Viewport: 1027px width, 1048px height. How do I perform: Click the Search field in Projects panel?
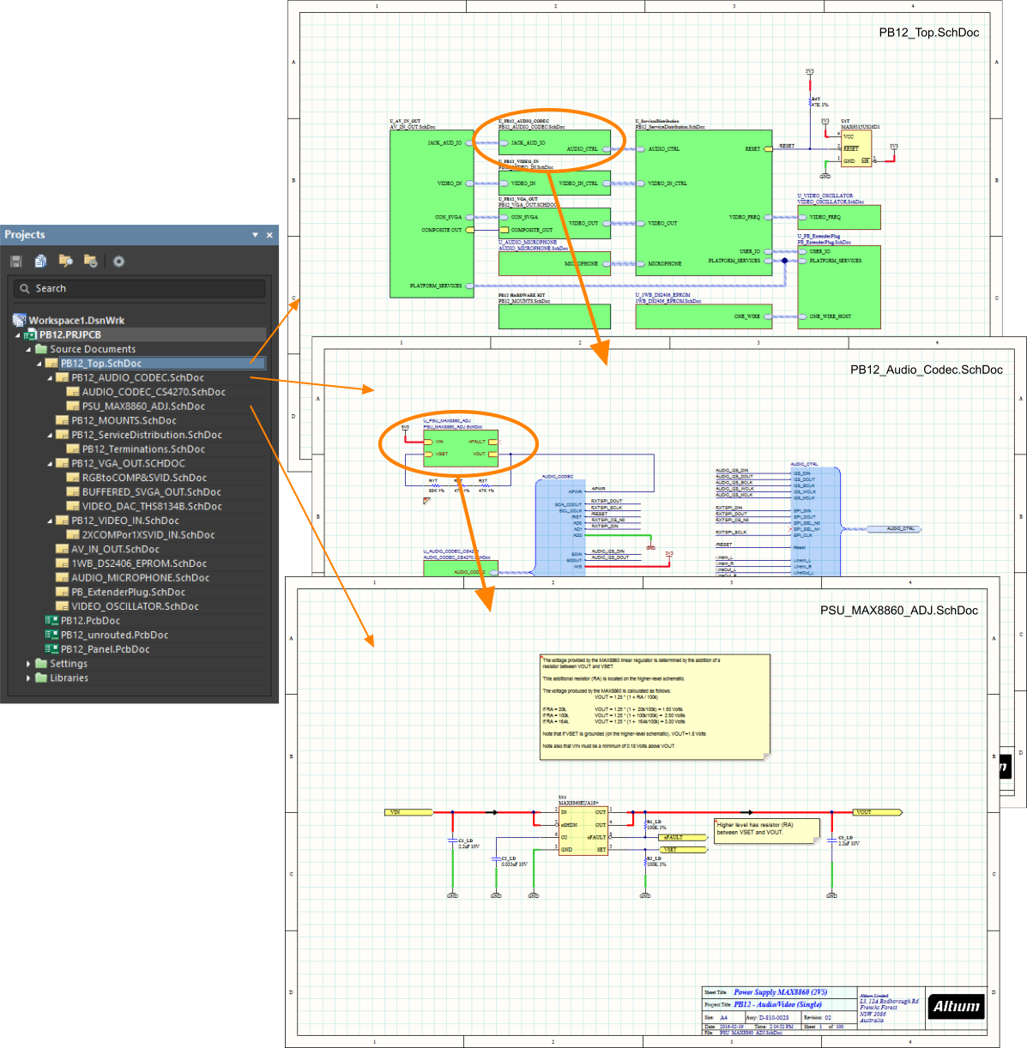[139, 289]
